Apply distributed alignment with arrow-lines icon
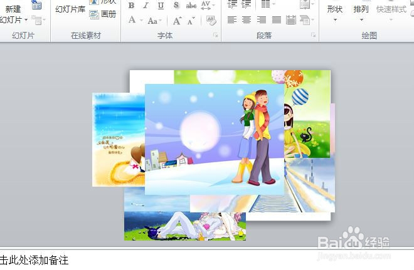 pos(291,20)
